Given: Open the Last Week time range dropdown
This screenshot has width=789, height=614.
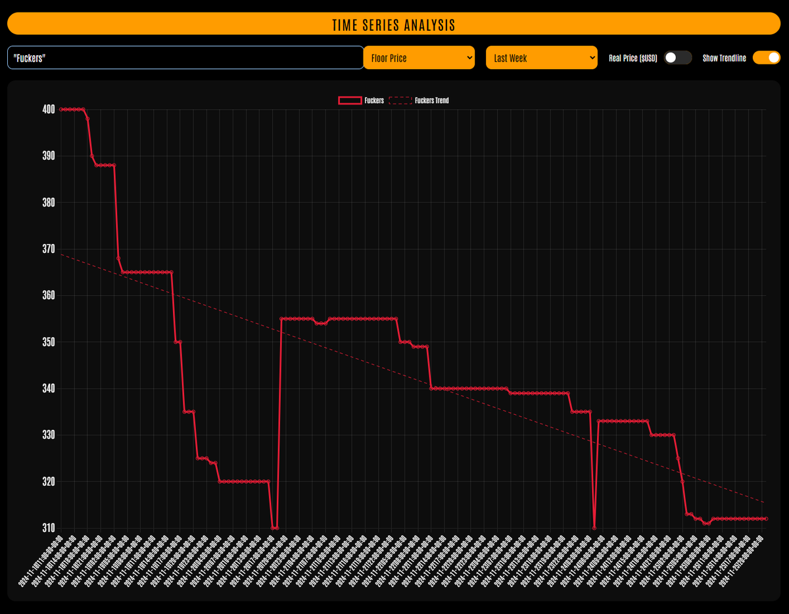Looking at the screenshot, I should 542,58.
